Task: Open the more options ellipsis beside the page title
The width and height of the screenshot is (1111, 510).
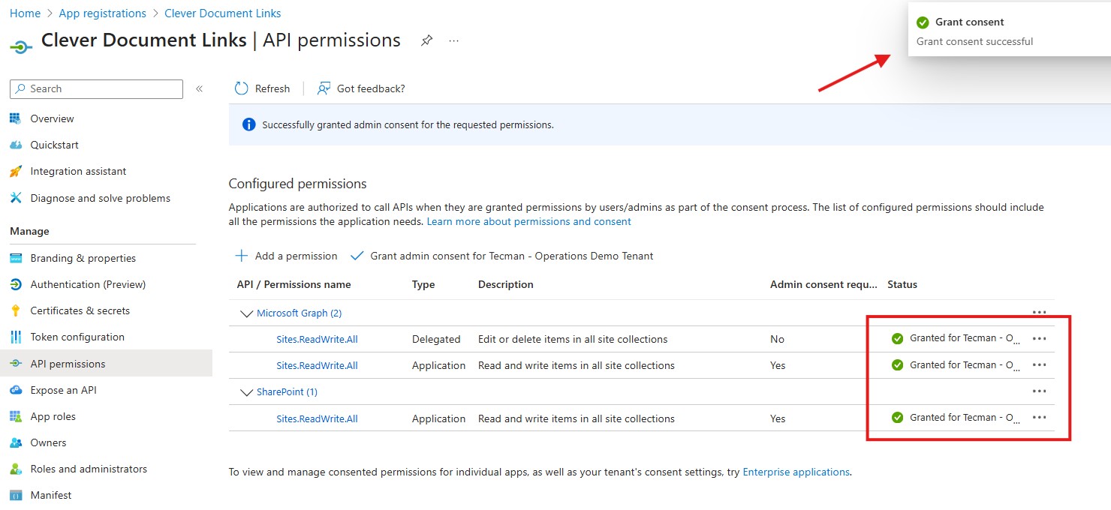Action: [453, 40]
